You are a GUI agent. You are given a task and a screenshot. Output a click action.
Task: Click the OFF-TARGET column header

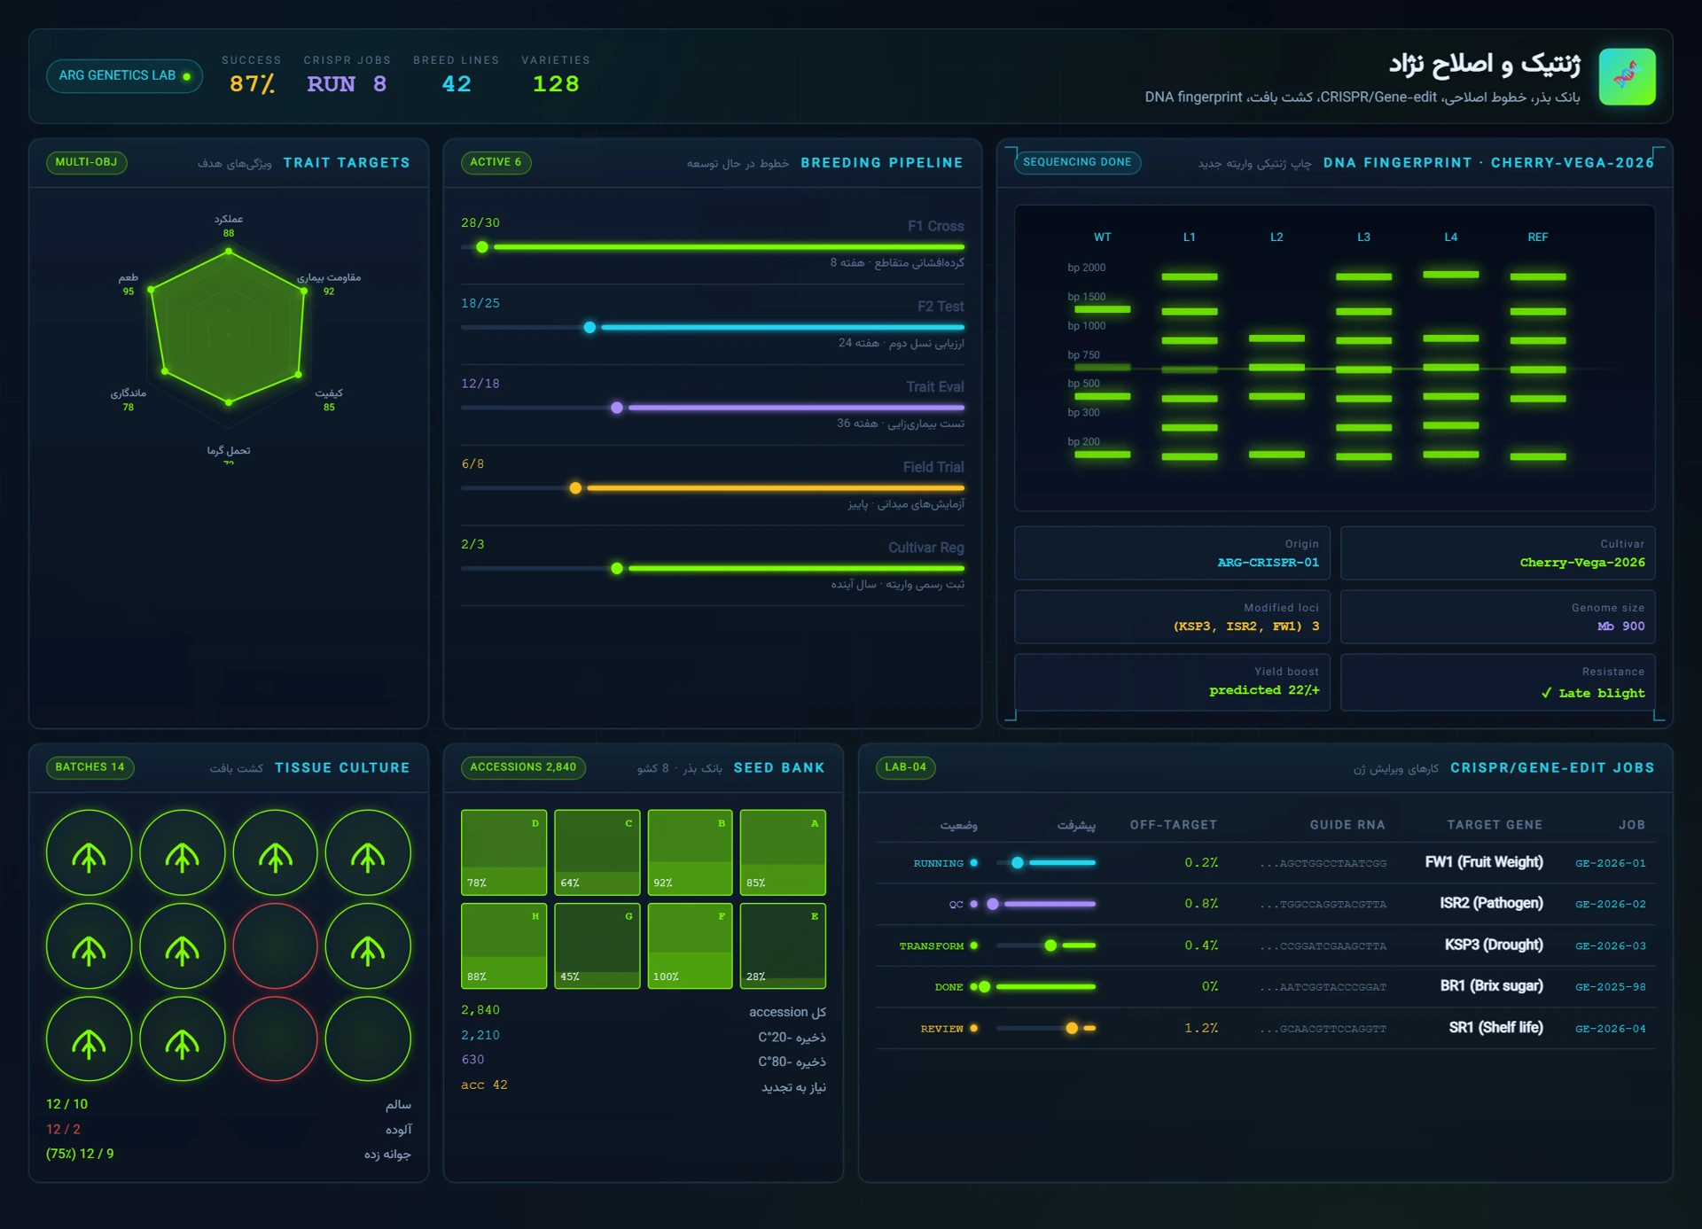(x=1173, y=825)
